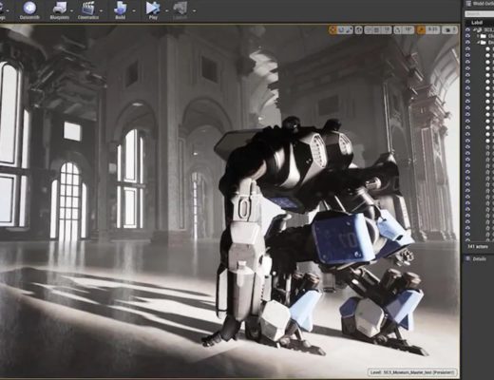Toggle eye icon on level root row
This screenshot has width=494, height=380.
[x=467, y=29]
